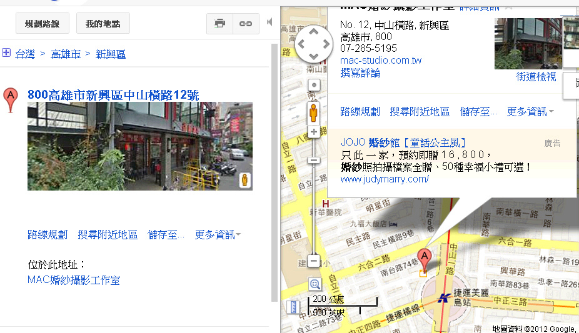This screenshot has height=333, width=579.
Task: Click 六合二路 street label on map
Action: (x=374, y=263)
